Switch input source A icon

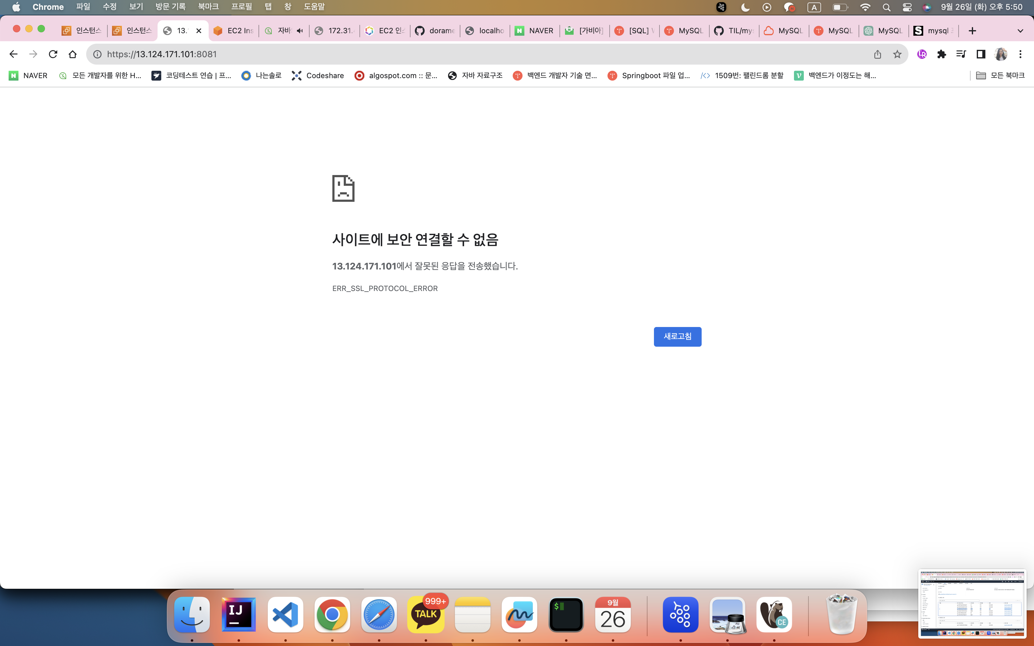click(x=814, y=7)
